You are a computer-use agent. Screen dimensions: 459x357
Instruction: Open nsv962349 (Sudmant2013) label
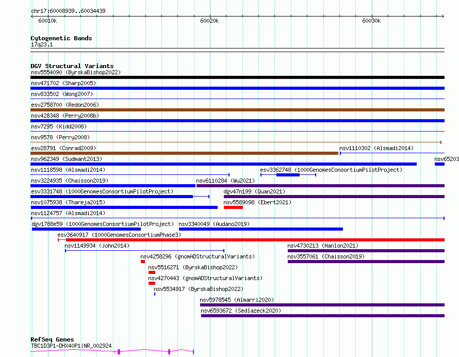[x=67, y=159]
